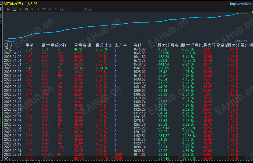The height and width of the screenshot is (163, 253).
Task: Click the total profit value 637.27
Action: (x=79, y=158)
